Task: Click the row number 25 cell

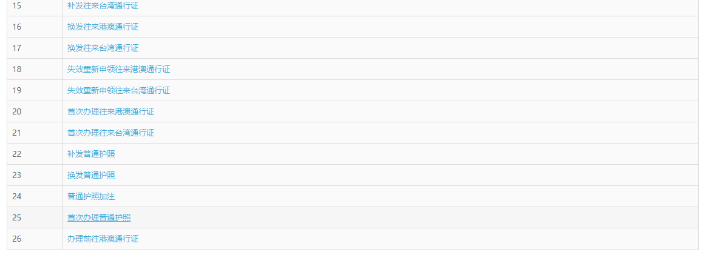Action: pos(17,217)
